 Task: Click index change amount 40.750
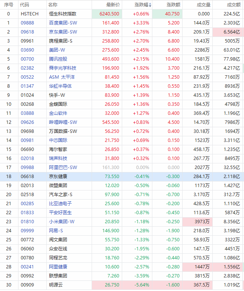click(x=172, y=14)
